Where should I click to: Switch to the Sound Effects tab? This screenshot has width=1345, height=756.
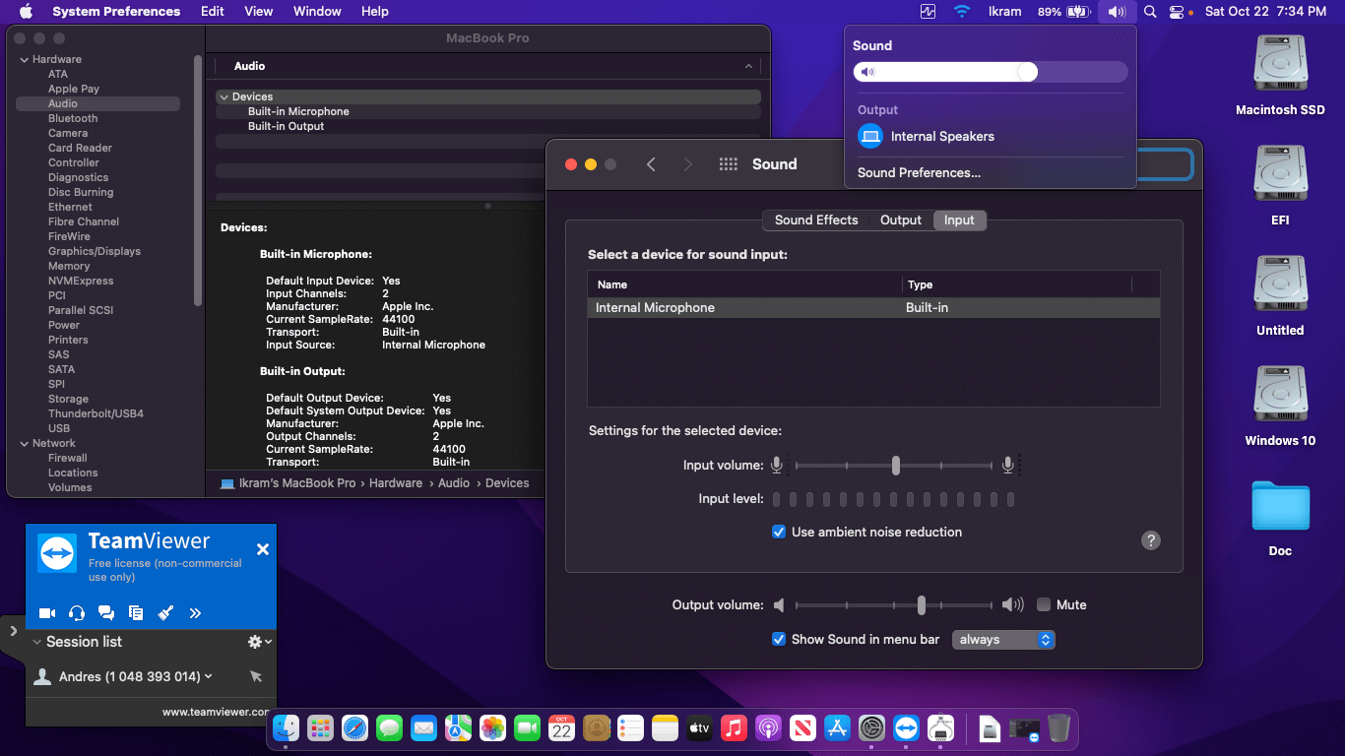[815, 220]
